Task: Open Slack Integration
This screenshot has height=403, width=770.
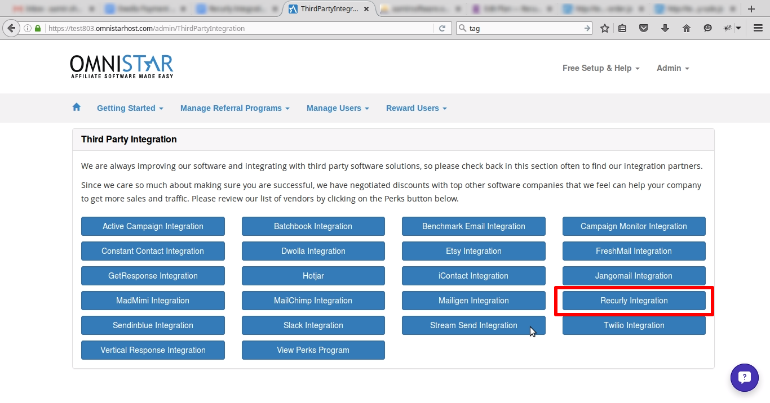Action: pos(313,325)
